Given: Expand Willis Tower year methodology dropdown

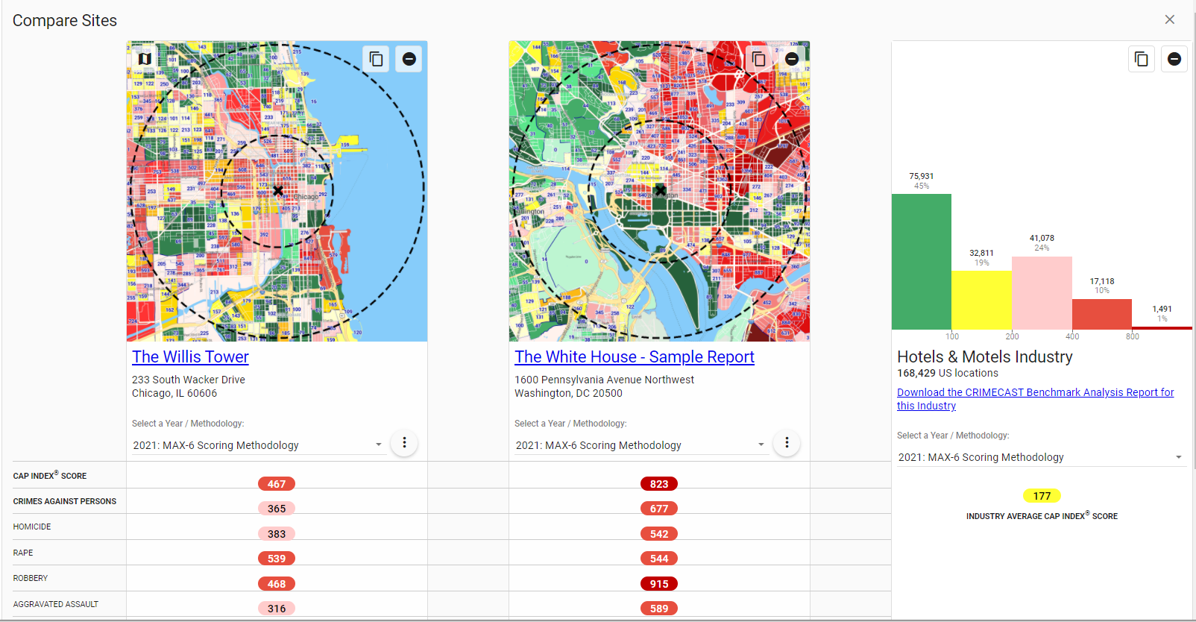Looking at the screenshot, I should point(378,445).
